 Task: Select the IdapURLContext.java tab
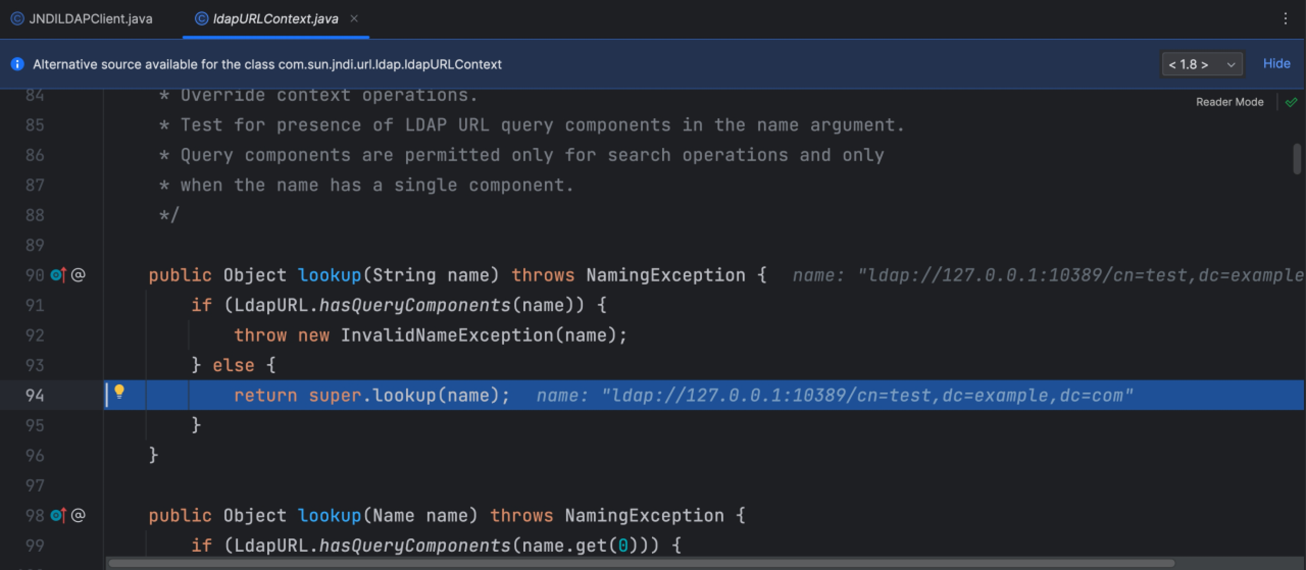[275, 19]
